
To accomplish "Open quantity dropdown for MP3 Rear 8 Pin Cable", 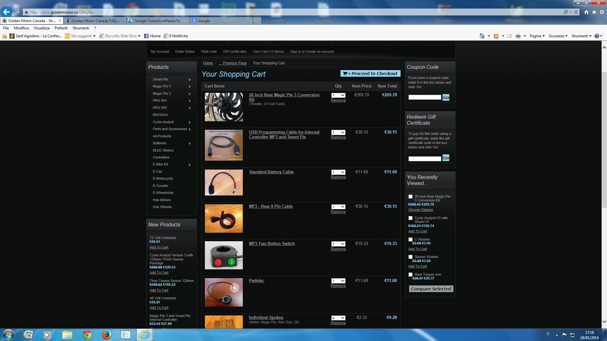I will coord(338,207).
